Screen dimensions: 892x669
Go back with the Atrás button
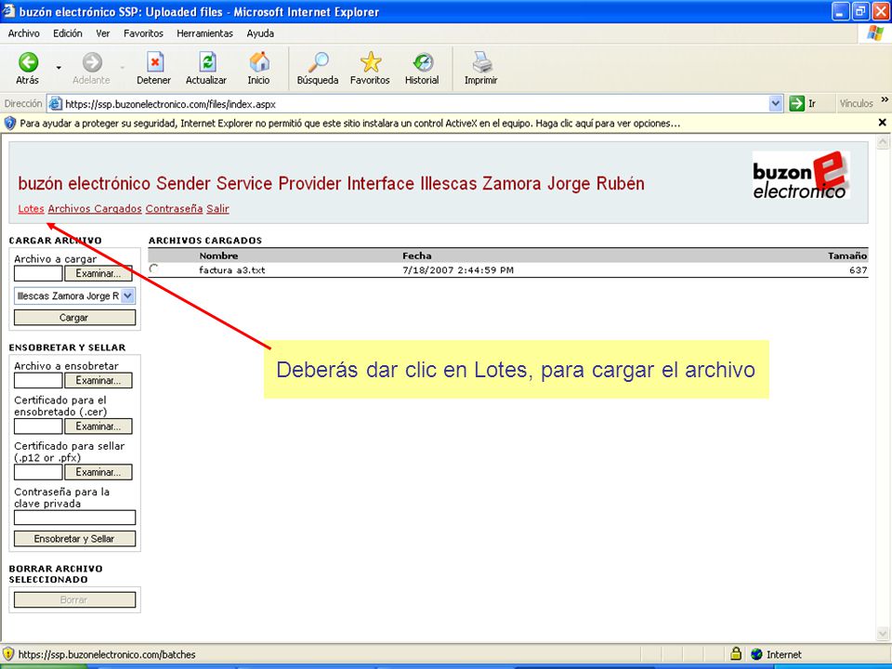click(x=27, y=68)
